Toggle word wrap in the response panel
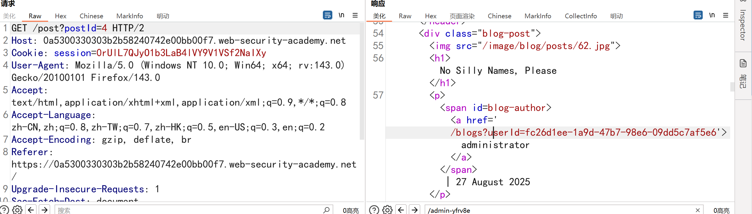Screen dimensions: 752x214 click(698, 15)
